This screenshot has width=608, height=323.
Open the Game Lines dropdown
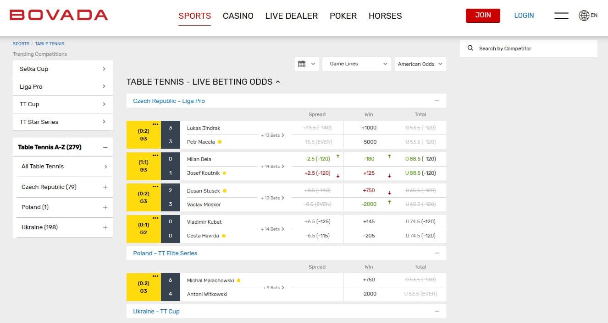point(357,64)
